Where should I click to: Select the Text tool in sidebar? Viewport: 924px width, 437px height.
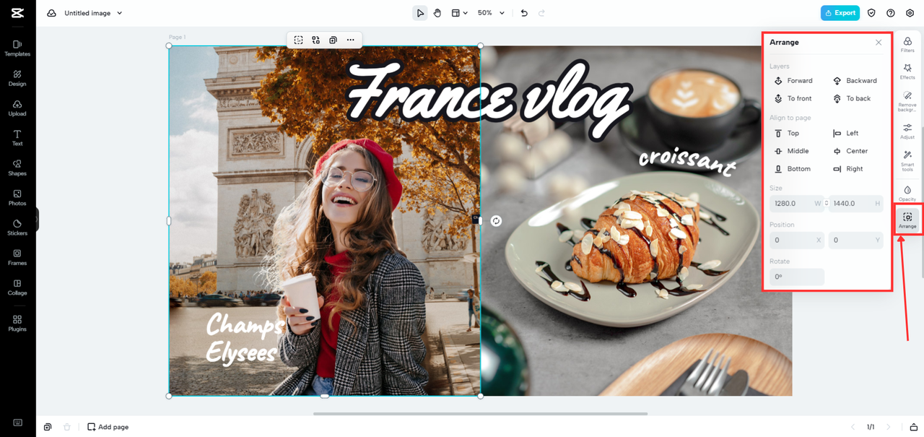[17, 138]
